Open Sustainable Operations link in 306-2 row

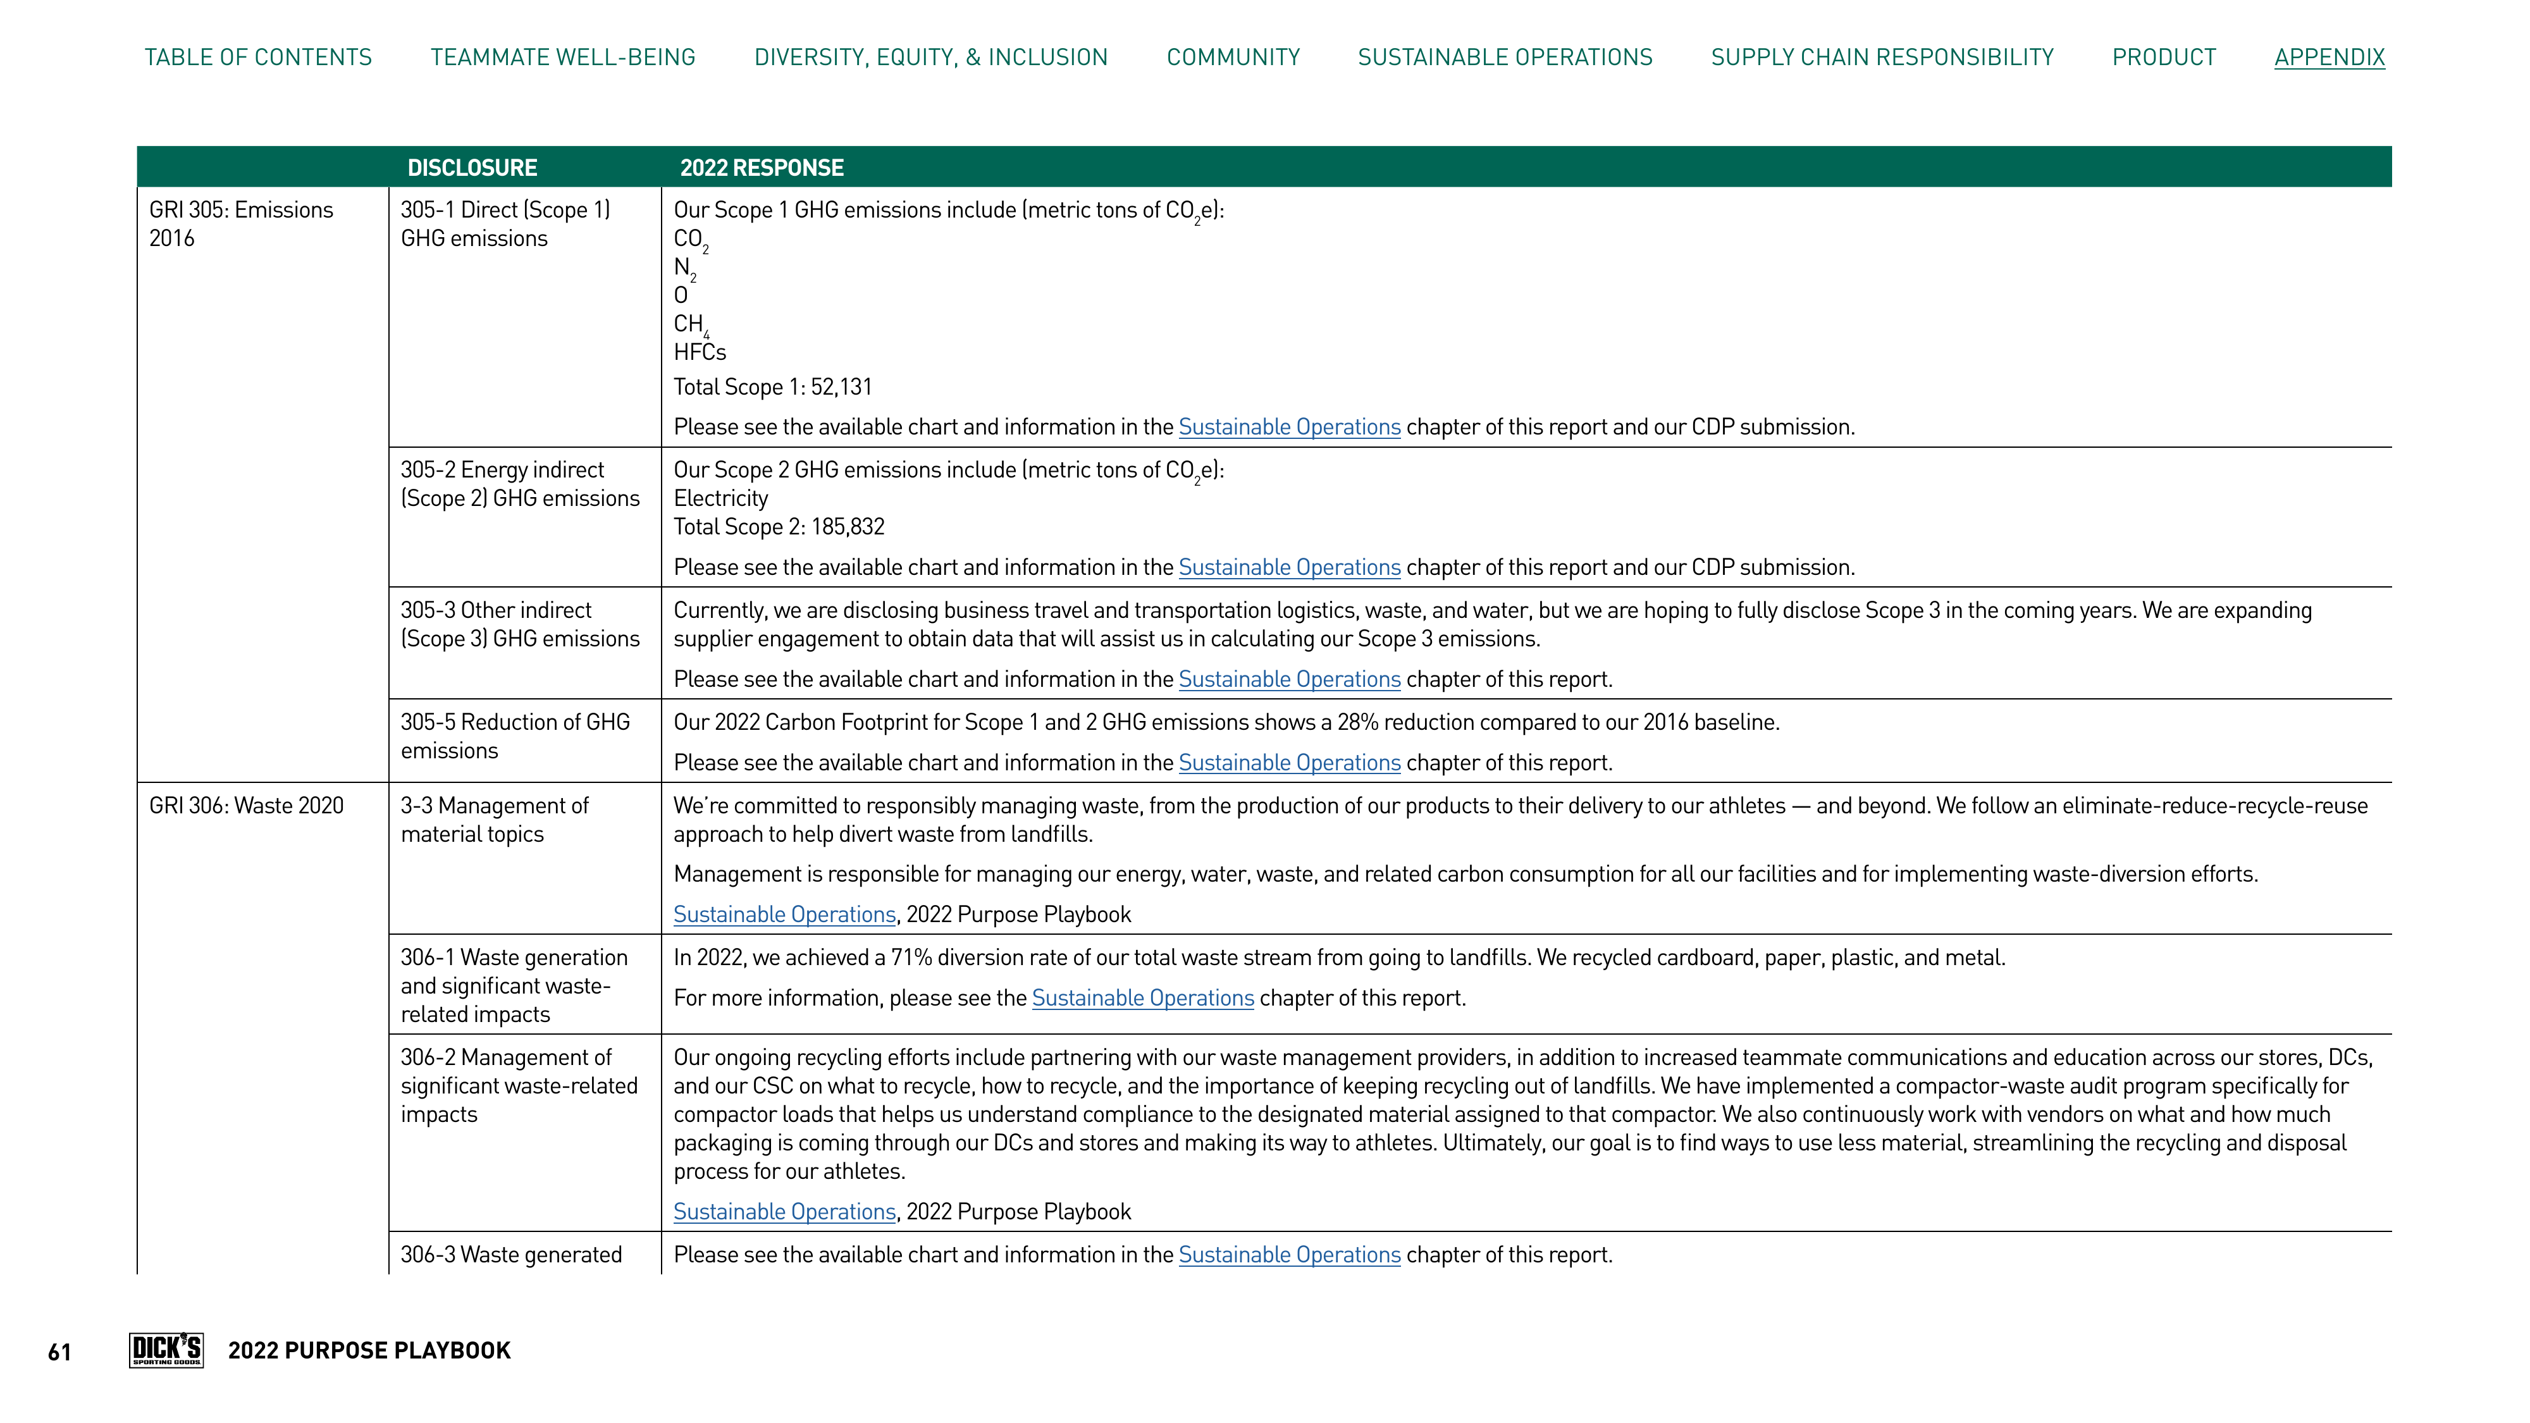pyautogui.click(x=785, y=1212)
